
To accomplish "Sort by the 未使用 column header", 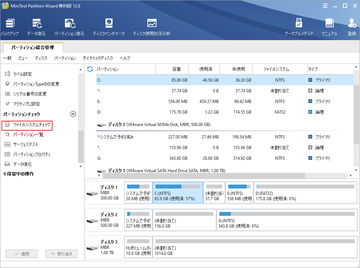I will coord(236,69).
